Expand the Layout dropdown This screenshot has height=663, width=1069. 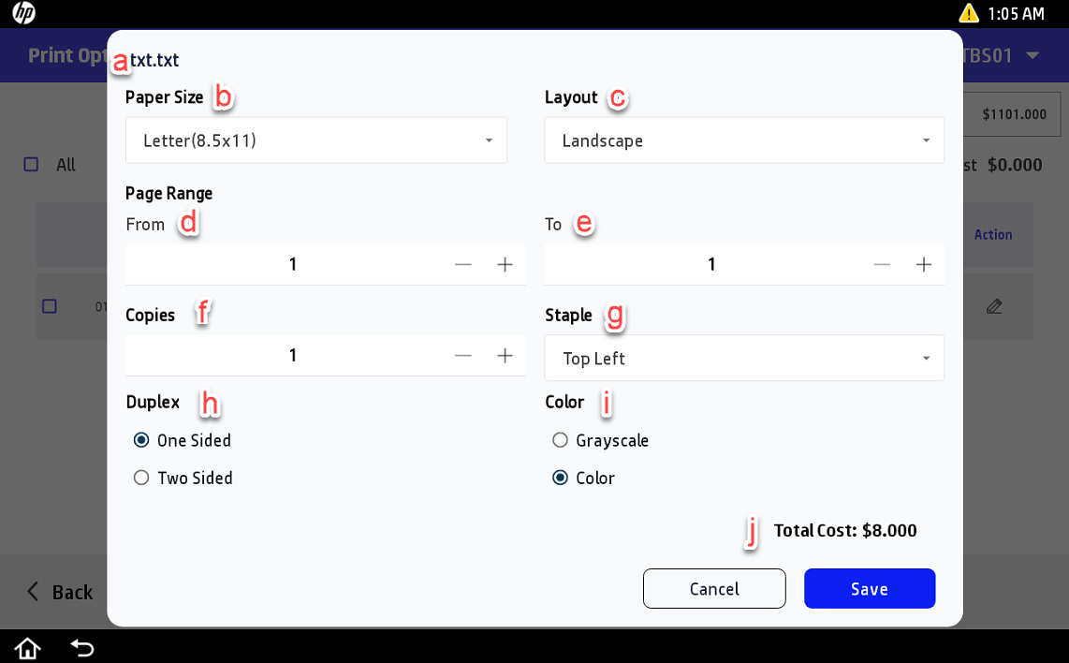pyautogui.click(x=744, y=140)
